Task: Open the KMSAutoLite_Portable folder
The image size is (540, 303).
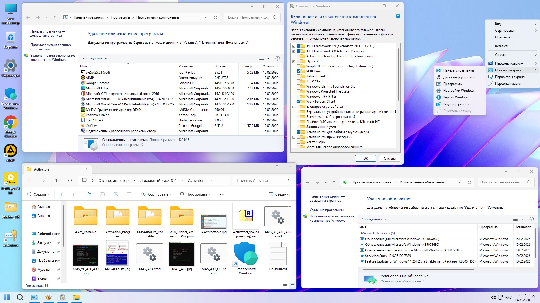Action: pos(150,216)
